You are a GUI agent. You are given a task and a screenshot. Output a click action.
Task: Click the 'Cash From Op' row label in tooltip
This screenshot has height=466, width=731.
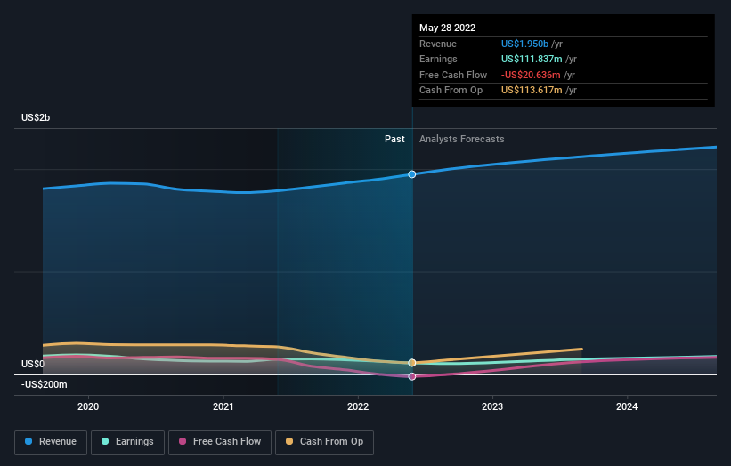451,91
